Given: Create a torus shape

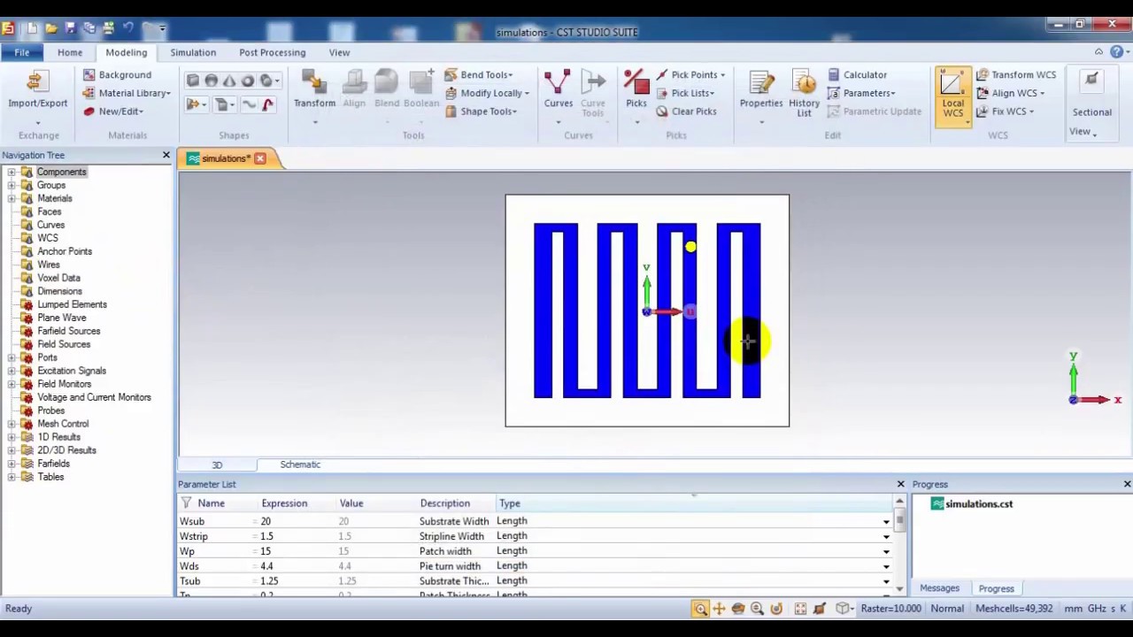Looking at the screenshot, I should [248, 81].
